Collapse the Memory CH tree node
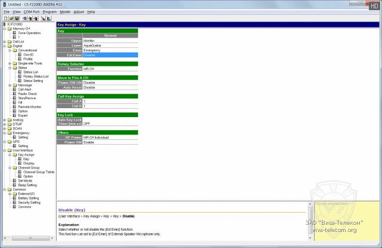Image resolution: width=382 pixels, height=248 pixels. (x=4, y=29)
